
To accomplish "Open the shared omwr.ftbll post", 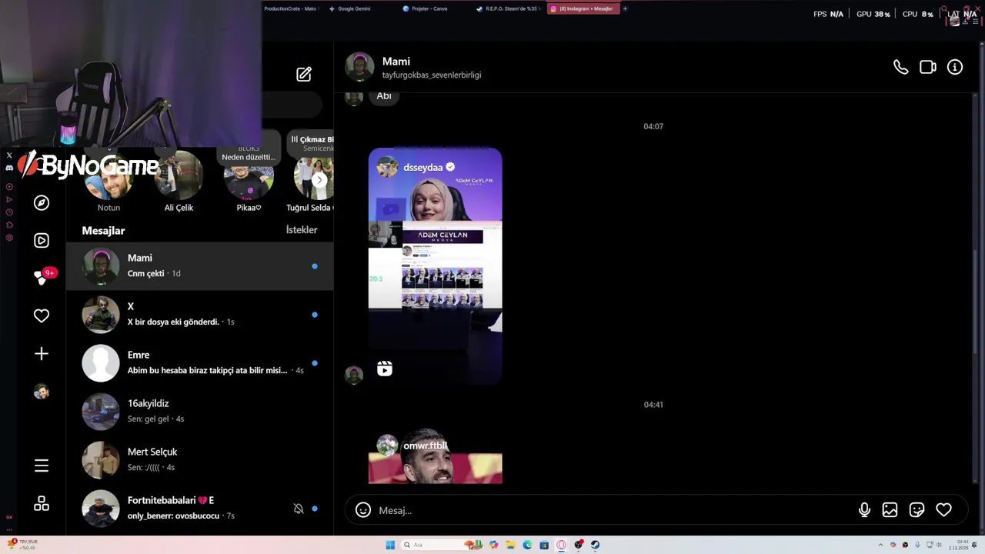I will [x=435, y=456].
